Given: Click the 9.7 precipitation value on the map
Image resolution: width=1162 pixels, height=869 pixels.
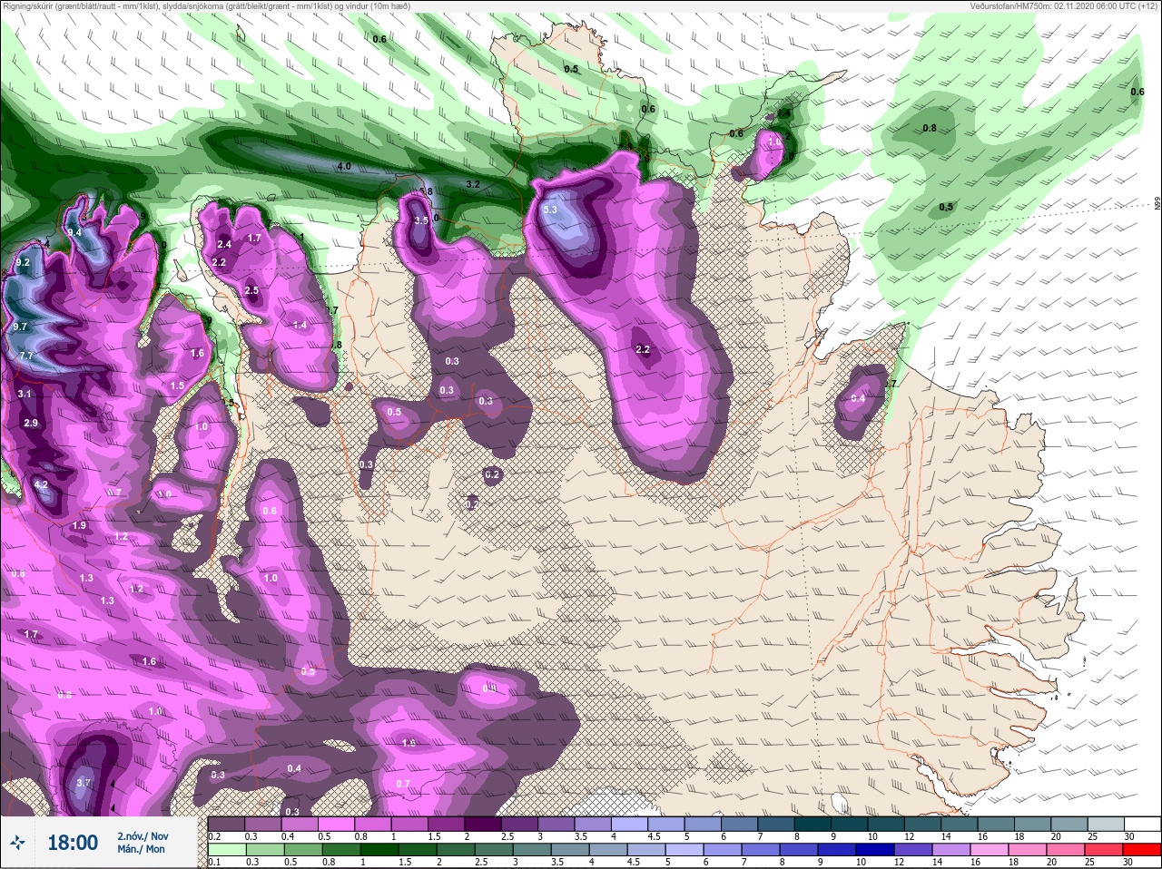Looking at the screenshot, I should click(x=21, y=327).
